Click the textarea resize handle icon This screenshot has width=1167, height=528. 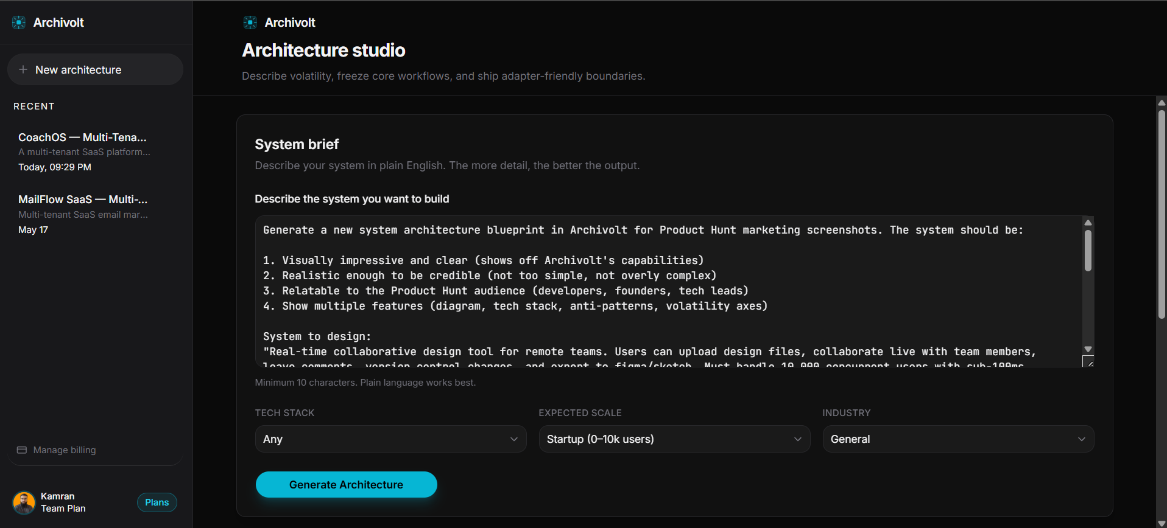tap(1088, 362)
